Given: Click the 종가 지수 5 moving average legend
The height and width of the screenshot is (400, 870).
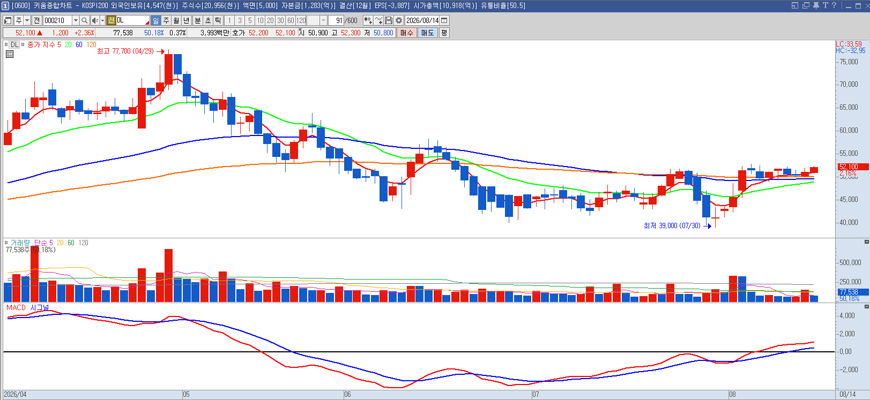Looking at the screenshot, I should pos(44,44).
